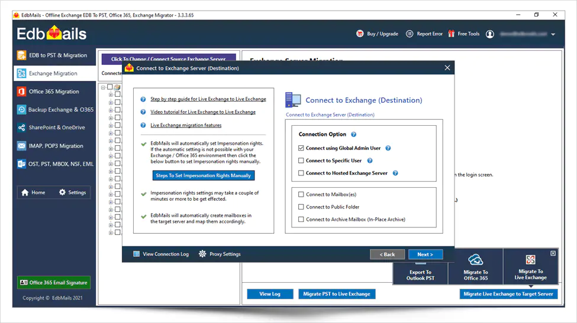This screenshot has height=323, width=577.
Task: Enable Connect to Archive Mailbox checkbox
Action: (301, 220)
